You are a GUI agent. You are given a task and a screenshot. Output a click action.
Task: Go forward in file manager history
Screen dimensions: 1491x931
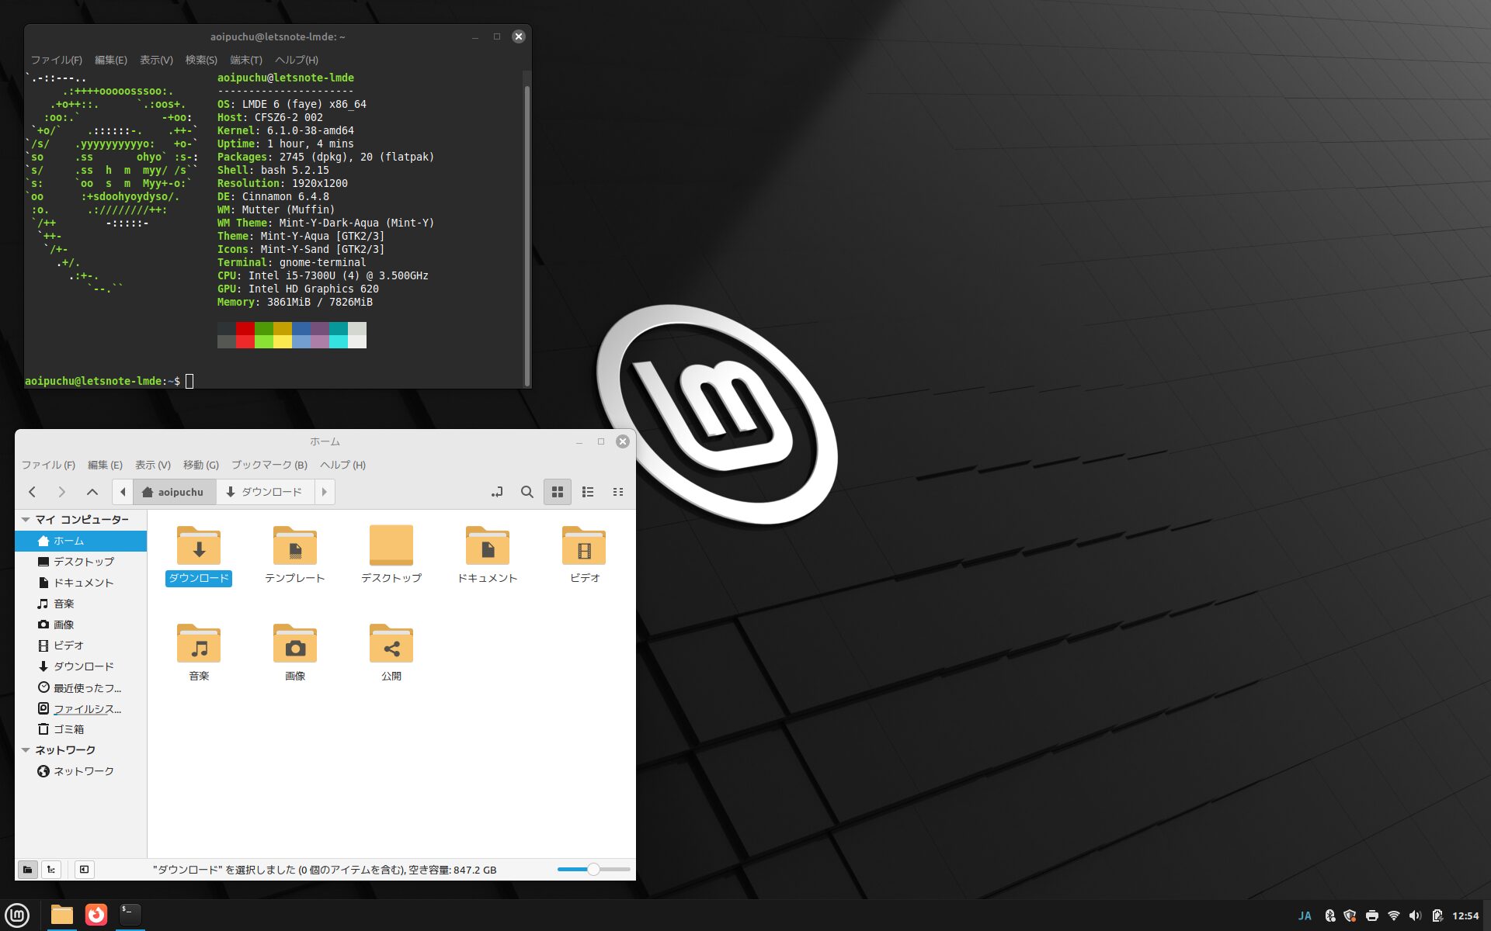click(62, 492)
